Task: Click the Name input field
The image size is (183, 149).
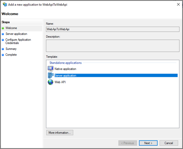Action: pyautogui.click(x=113, y=29)
